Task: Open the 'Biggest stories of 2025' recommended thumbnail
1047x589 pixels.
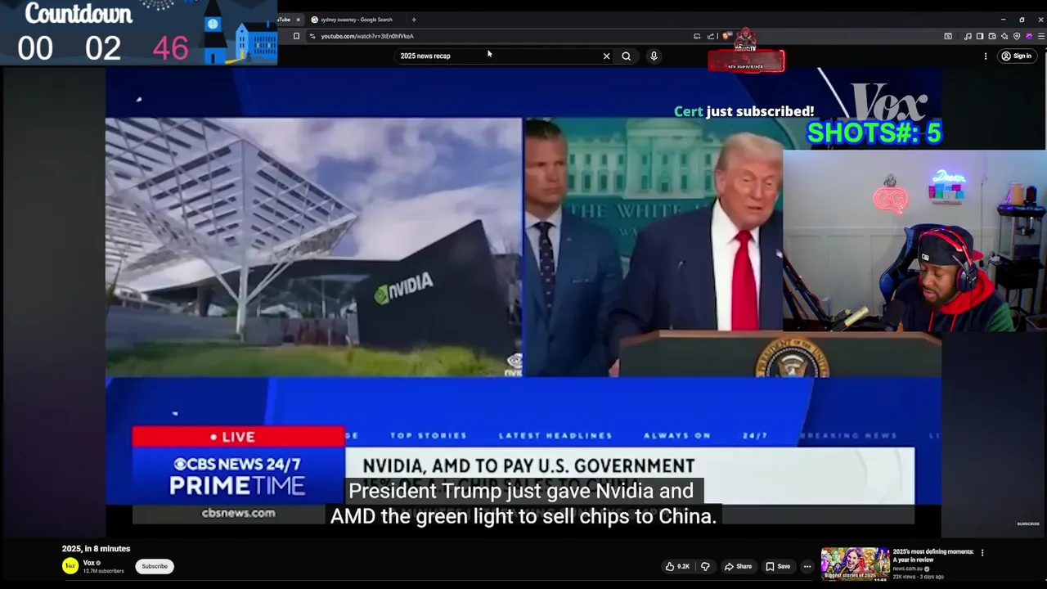Action: pyautogui.click(x=855, y=564)
